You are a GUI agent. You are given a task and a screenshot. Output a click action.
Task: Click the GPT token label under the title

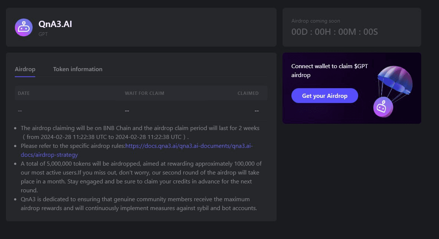[x=43, y=34]
